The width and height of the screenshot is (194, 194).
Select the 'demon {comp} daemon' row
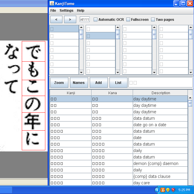pos(119,163)
